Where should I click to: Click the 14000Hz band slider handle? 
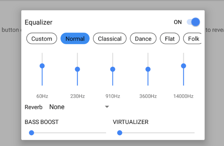(x=184, y=66)
